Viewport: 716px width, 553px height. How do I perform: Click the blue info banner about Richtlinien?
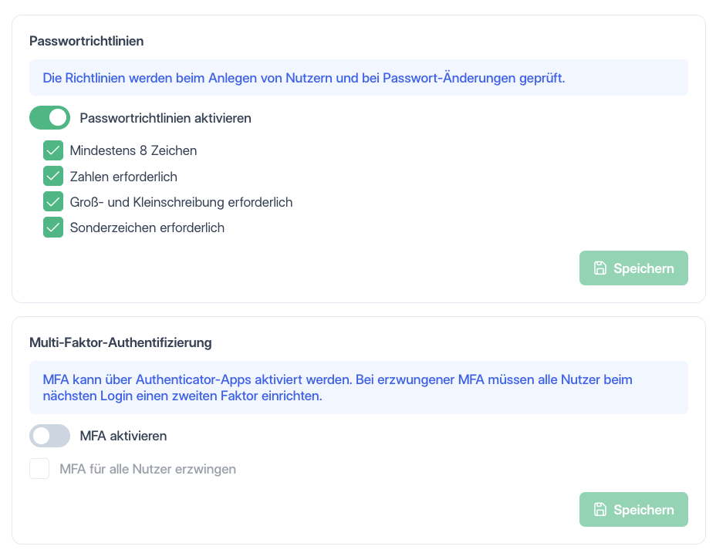pyautogui.click(x=359, y=78)
